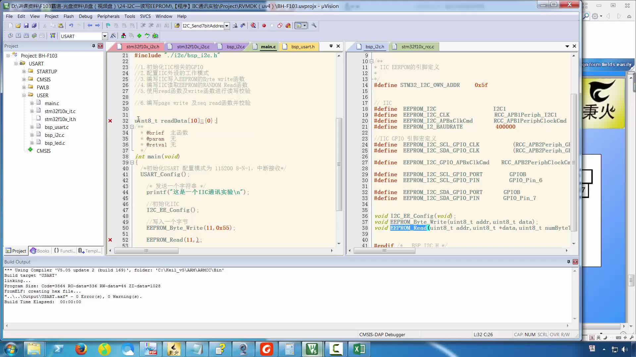Switch to bsp_usart.h tab
Image resolution: width=636 pixels, height=357 pixels.
pyautogui.click(x=299, y=47)
